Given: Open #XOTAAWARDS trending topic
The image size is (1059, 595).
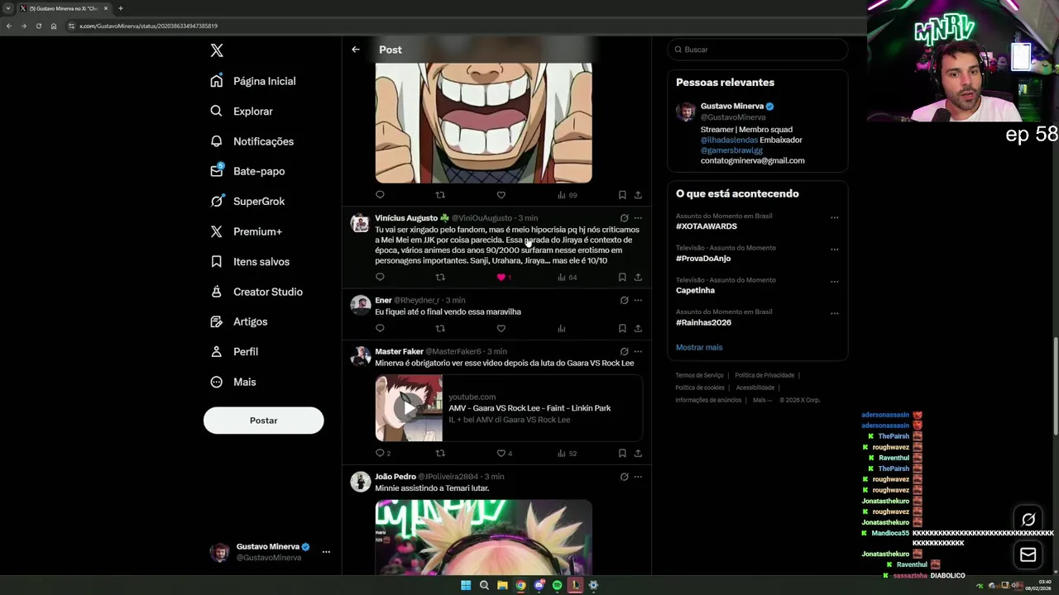Looking at the screenshot, I should pos(706,226).
